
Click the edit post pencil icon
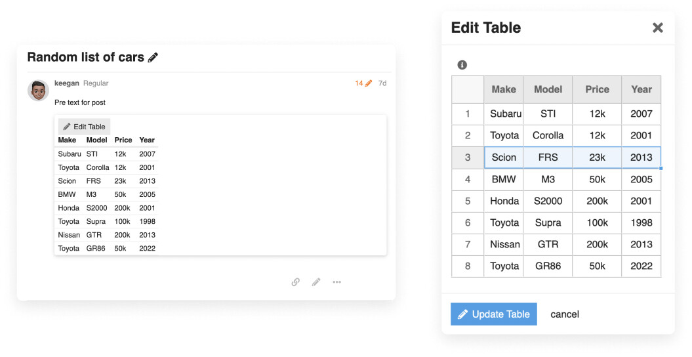point(316,282)
